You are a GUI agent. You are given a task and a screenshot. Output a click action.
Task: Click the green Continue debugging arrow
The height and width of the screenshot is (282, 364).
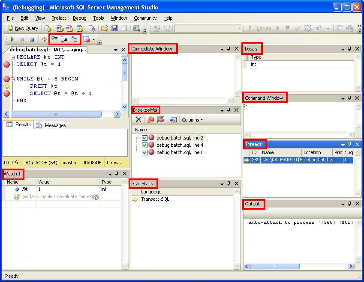coord(12,39)
